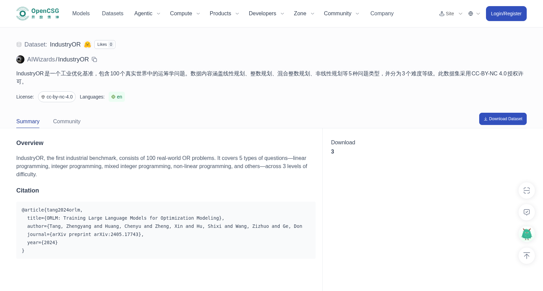Click the AIWizards avatar image

(x=20, y=59)
